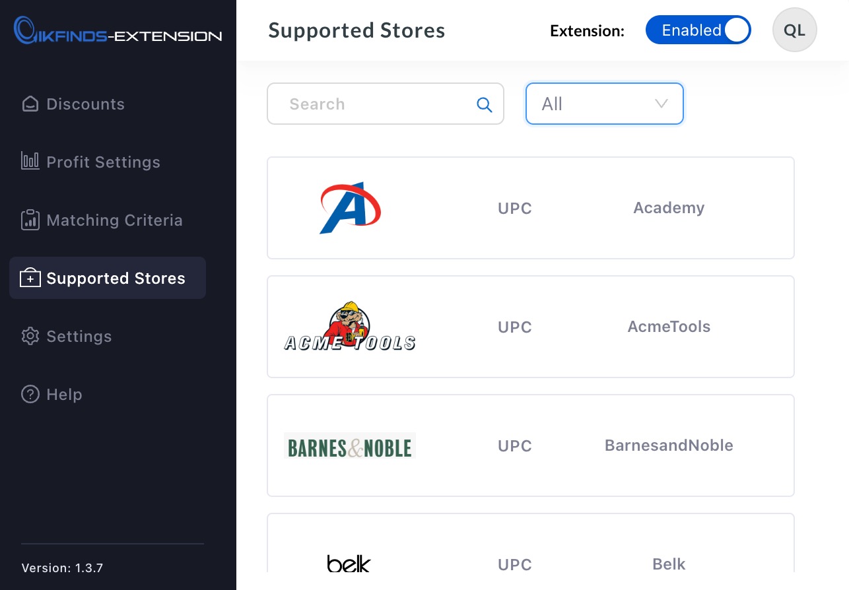Open the All filter dropdown

pyautogui.click(x=604, y=104)
